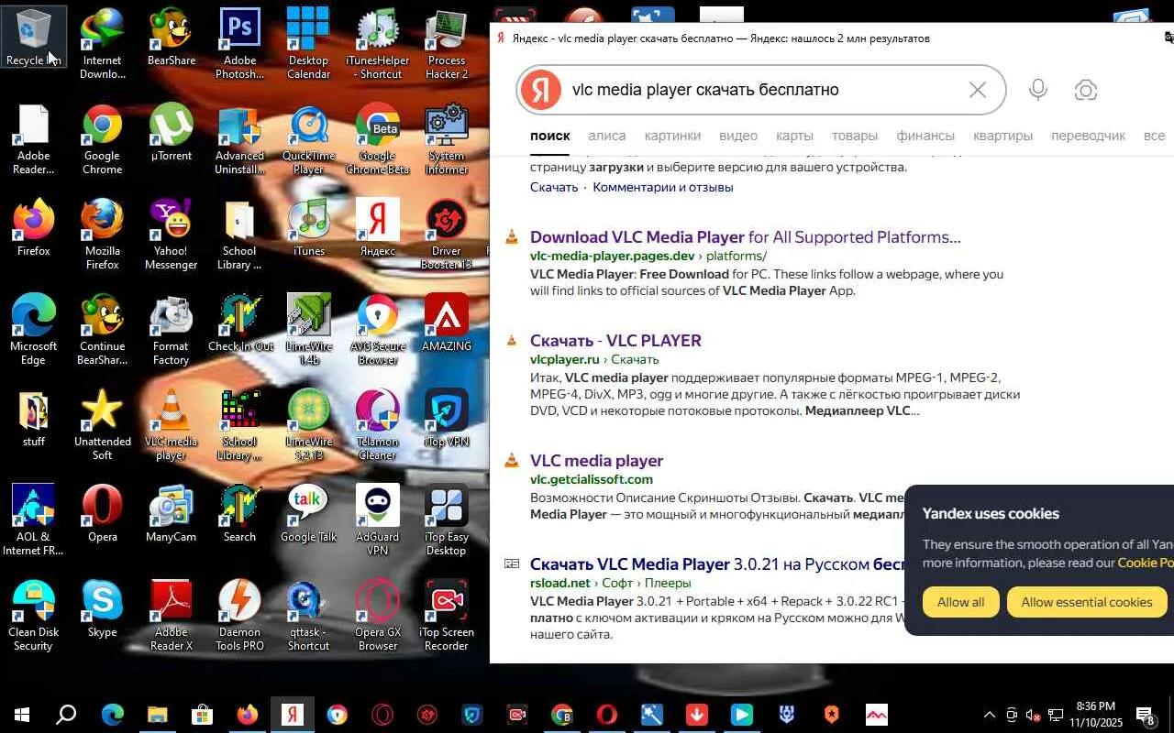
Task: Switch to the товары tab
Action: 855,136
